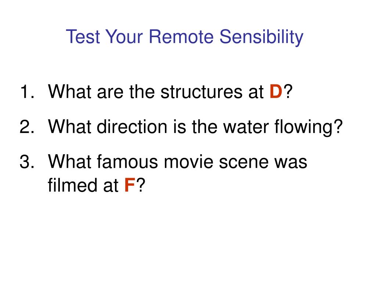Click the word "movie" in question three
The image size is (376, 282).
188,162
